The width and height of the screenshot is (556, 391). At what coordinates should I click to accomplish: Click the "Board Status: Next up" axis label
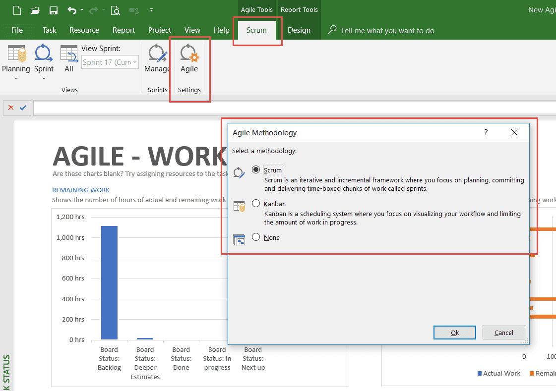coord(253,358)
